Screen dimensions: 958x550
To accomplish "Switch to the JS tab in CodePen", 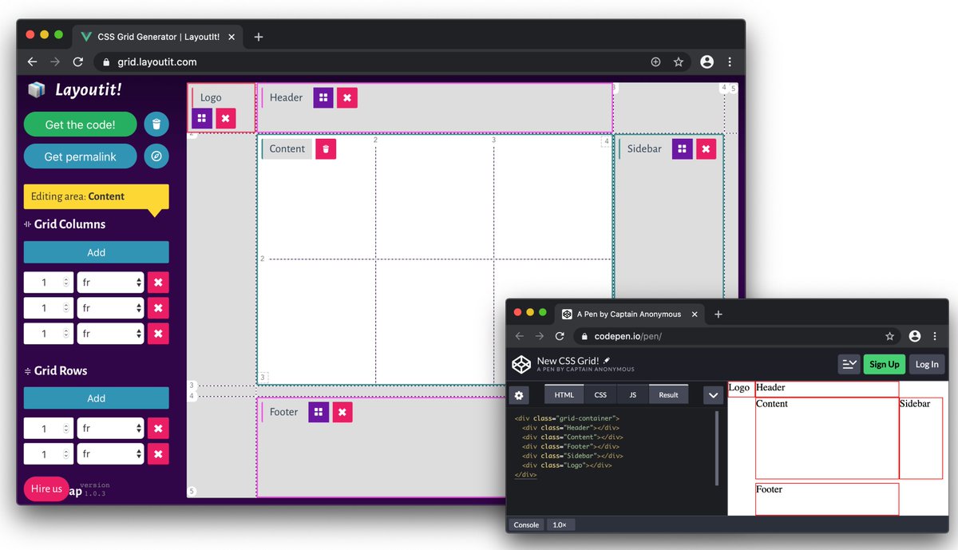I will click(633, 395).
